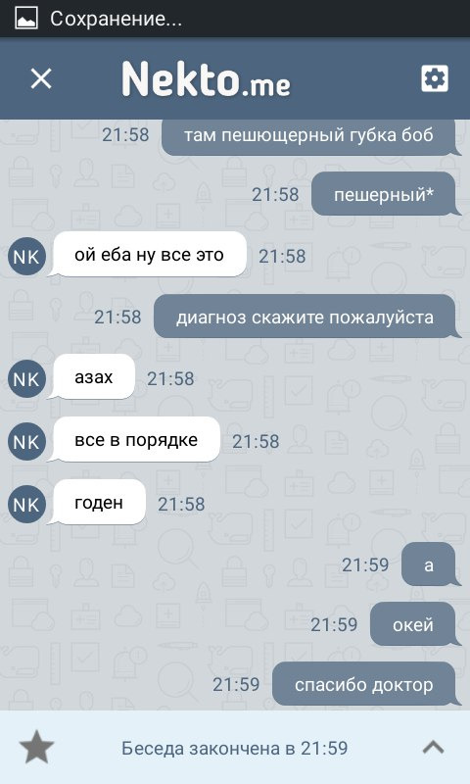Screen dimensions: 470x784
Task: Select message 'там пешющерный губка боб'
Action: point(310,137)
